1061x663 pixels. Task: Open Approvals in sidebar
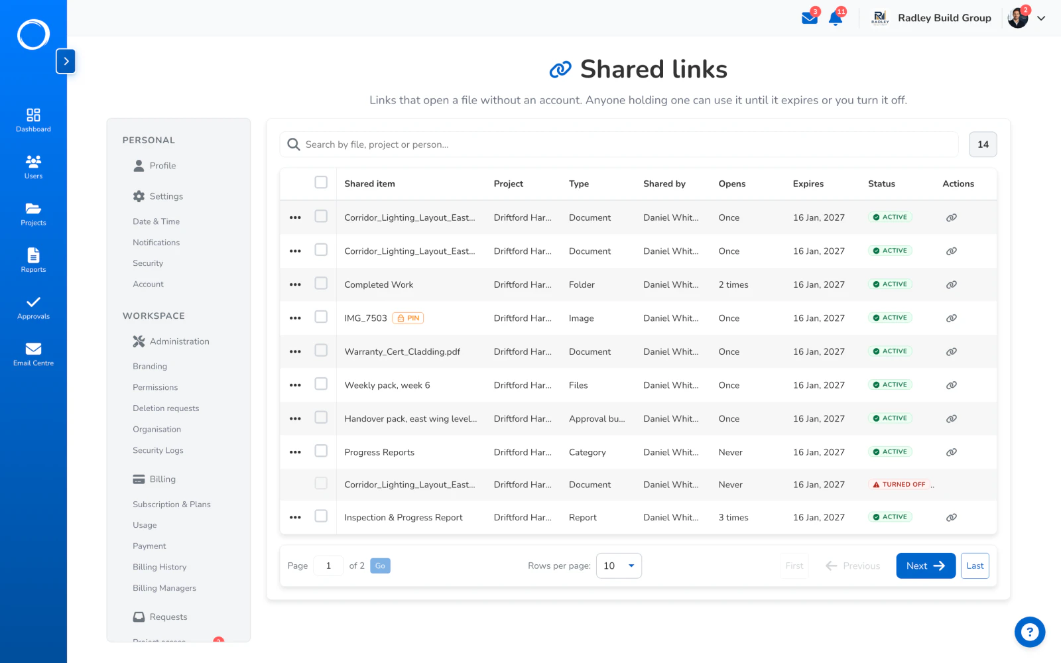pos(33,308)
